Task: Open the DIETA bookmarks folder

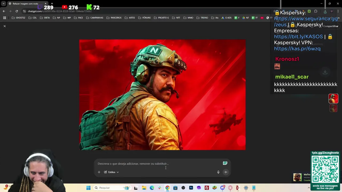Action: 45,18
